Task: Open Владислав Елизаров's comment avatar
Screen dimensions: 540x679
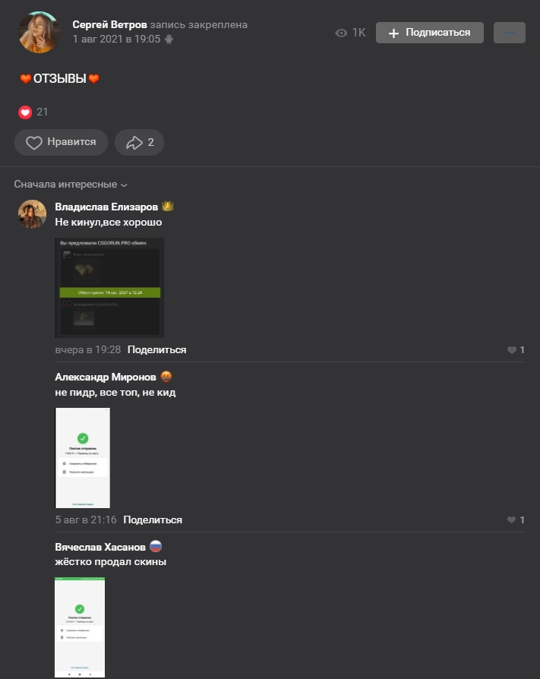Action: tap(32, 214)
